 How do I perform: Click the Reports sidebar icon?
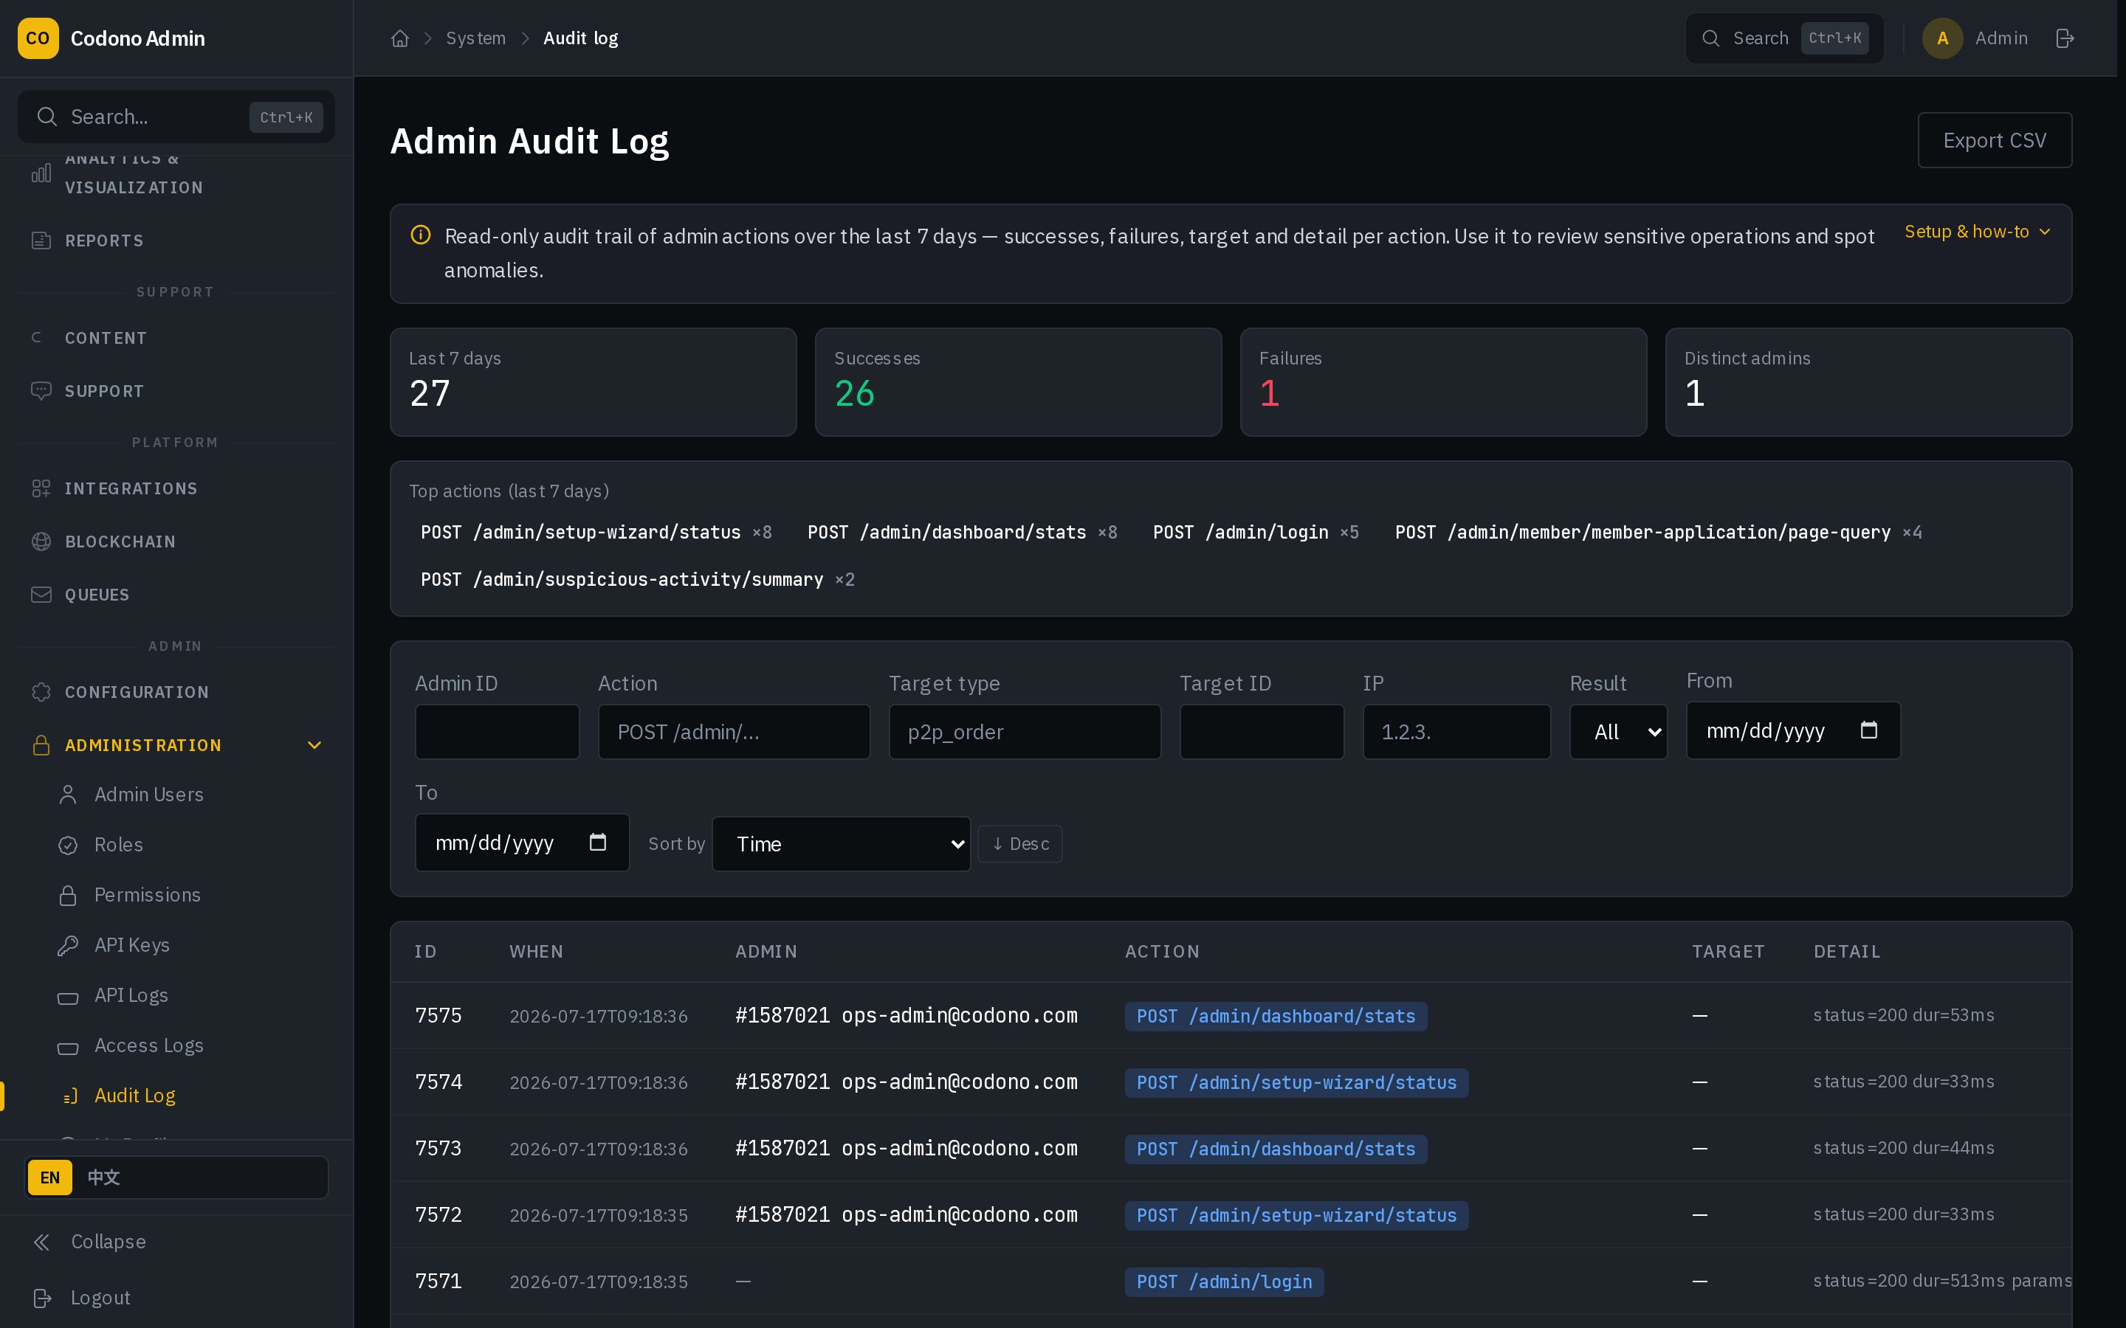(41, 241)
